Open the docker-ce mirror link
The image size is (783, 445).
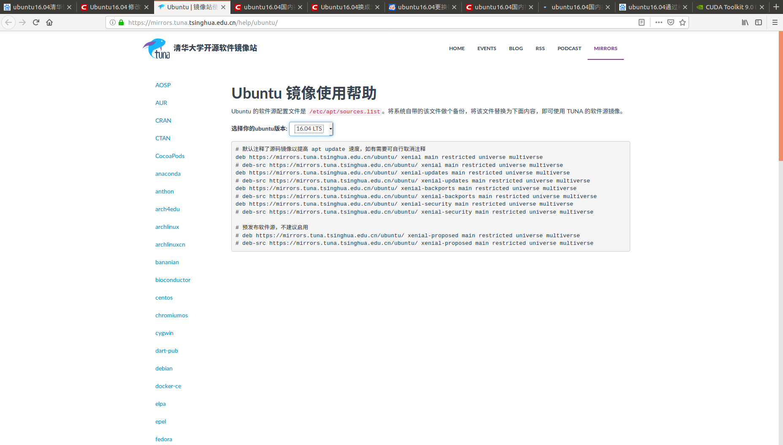(x=168, y=386)
